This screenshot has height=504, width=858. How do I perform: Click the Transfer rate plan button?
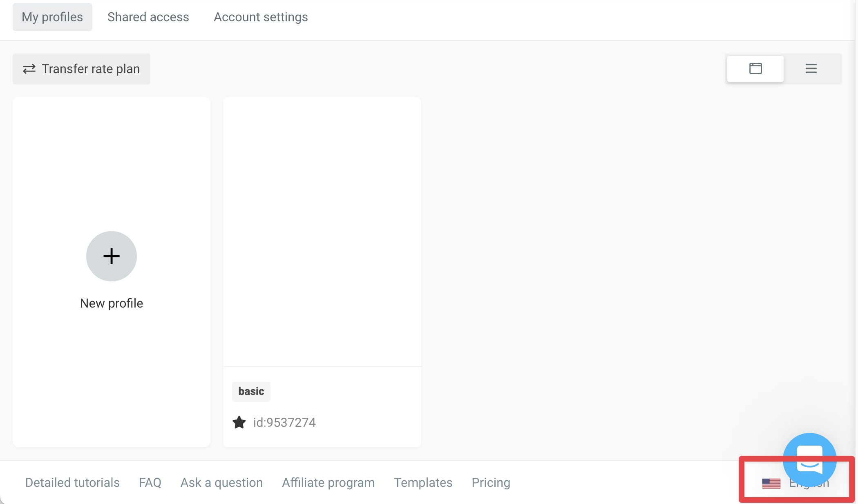tap(81, 69)
